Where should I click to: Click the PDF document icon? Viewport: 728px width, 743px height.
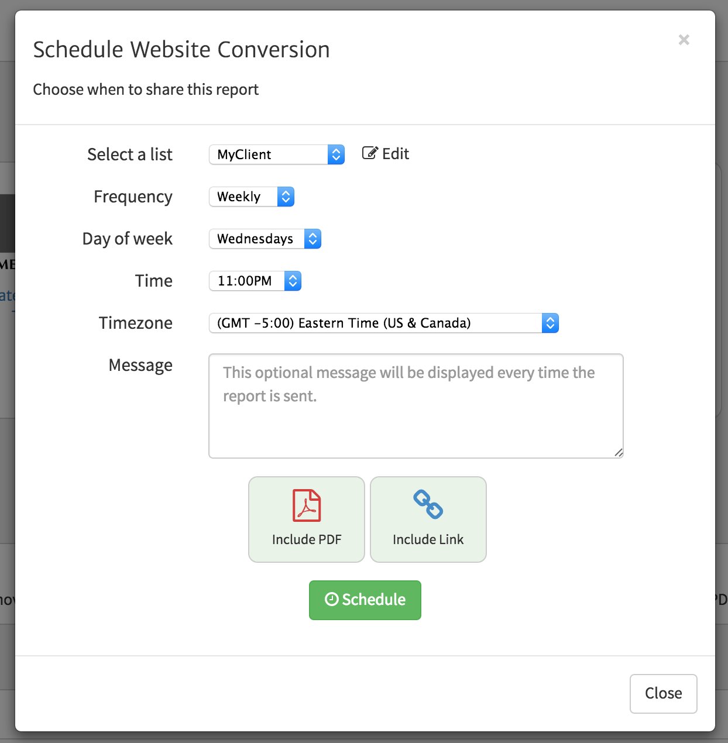point(307,505)
